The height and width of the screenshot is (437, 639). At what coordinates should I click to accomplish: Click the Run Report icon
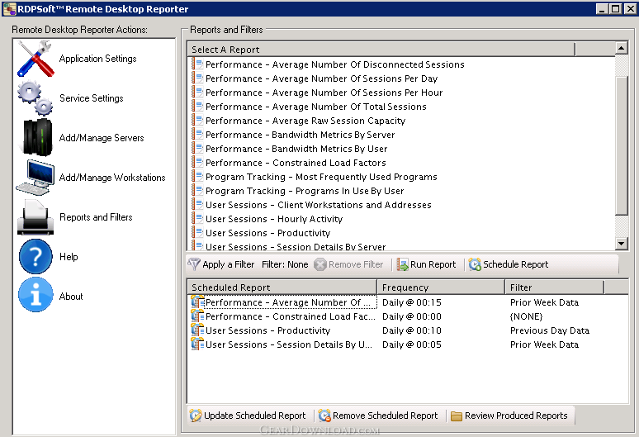pos(403,264)
